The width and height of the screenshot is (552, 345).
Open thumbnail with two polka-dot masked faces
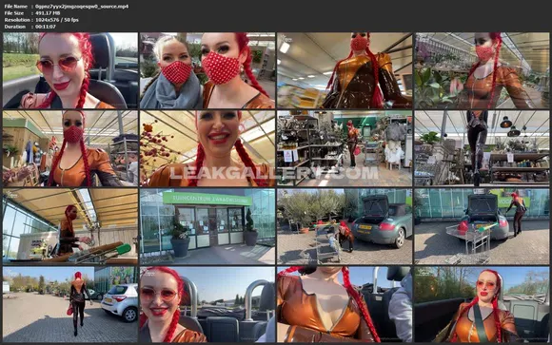pos(207,70)
